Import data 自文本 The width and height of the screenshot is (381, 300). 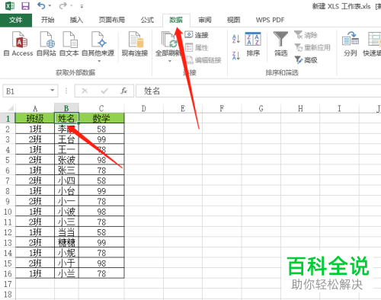click(69, 43)
